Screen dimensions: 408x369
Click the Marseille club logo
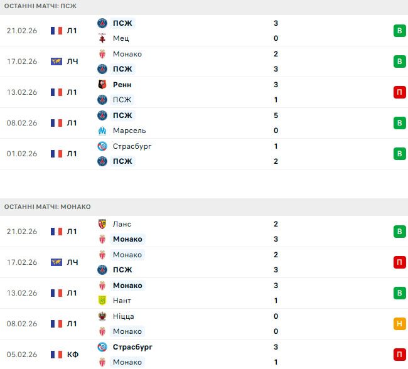(x=102, y=131)
